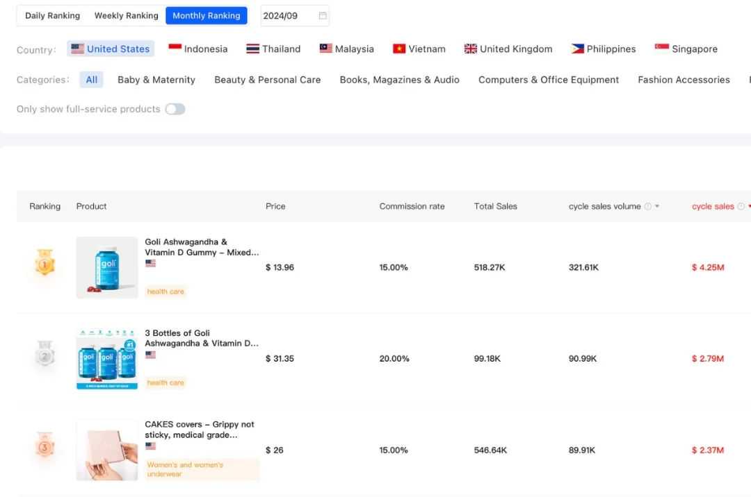Click the Vietnam flag icon
Image resolution: width=751 pixels, height=497 pixels.
[399, 49]
